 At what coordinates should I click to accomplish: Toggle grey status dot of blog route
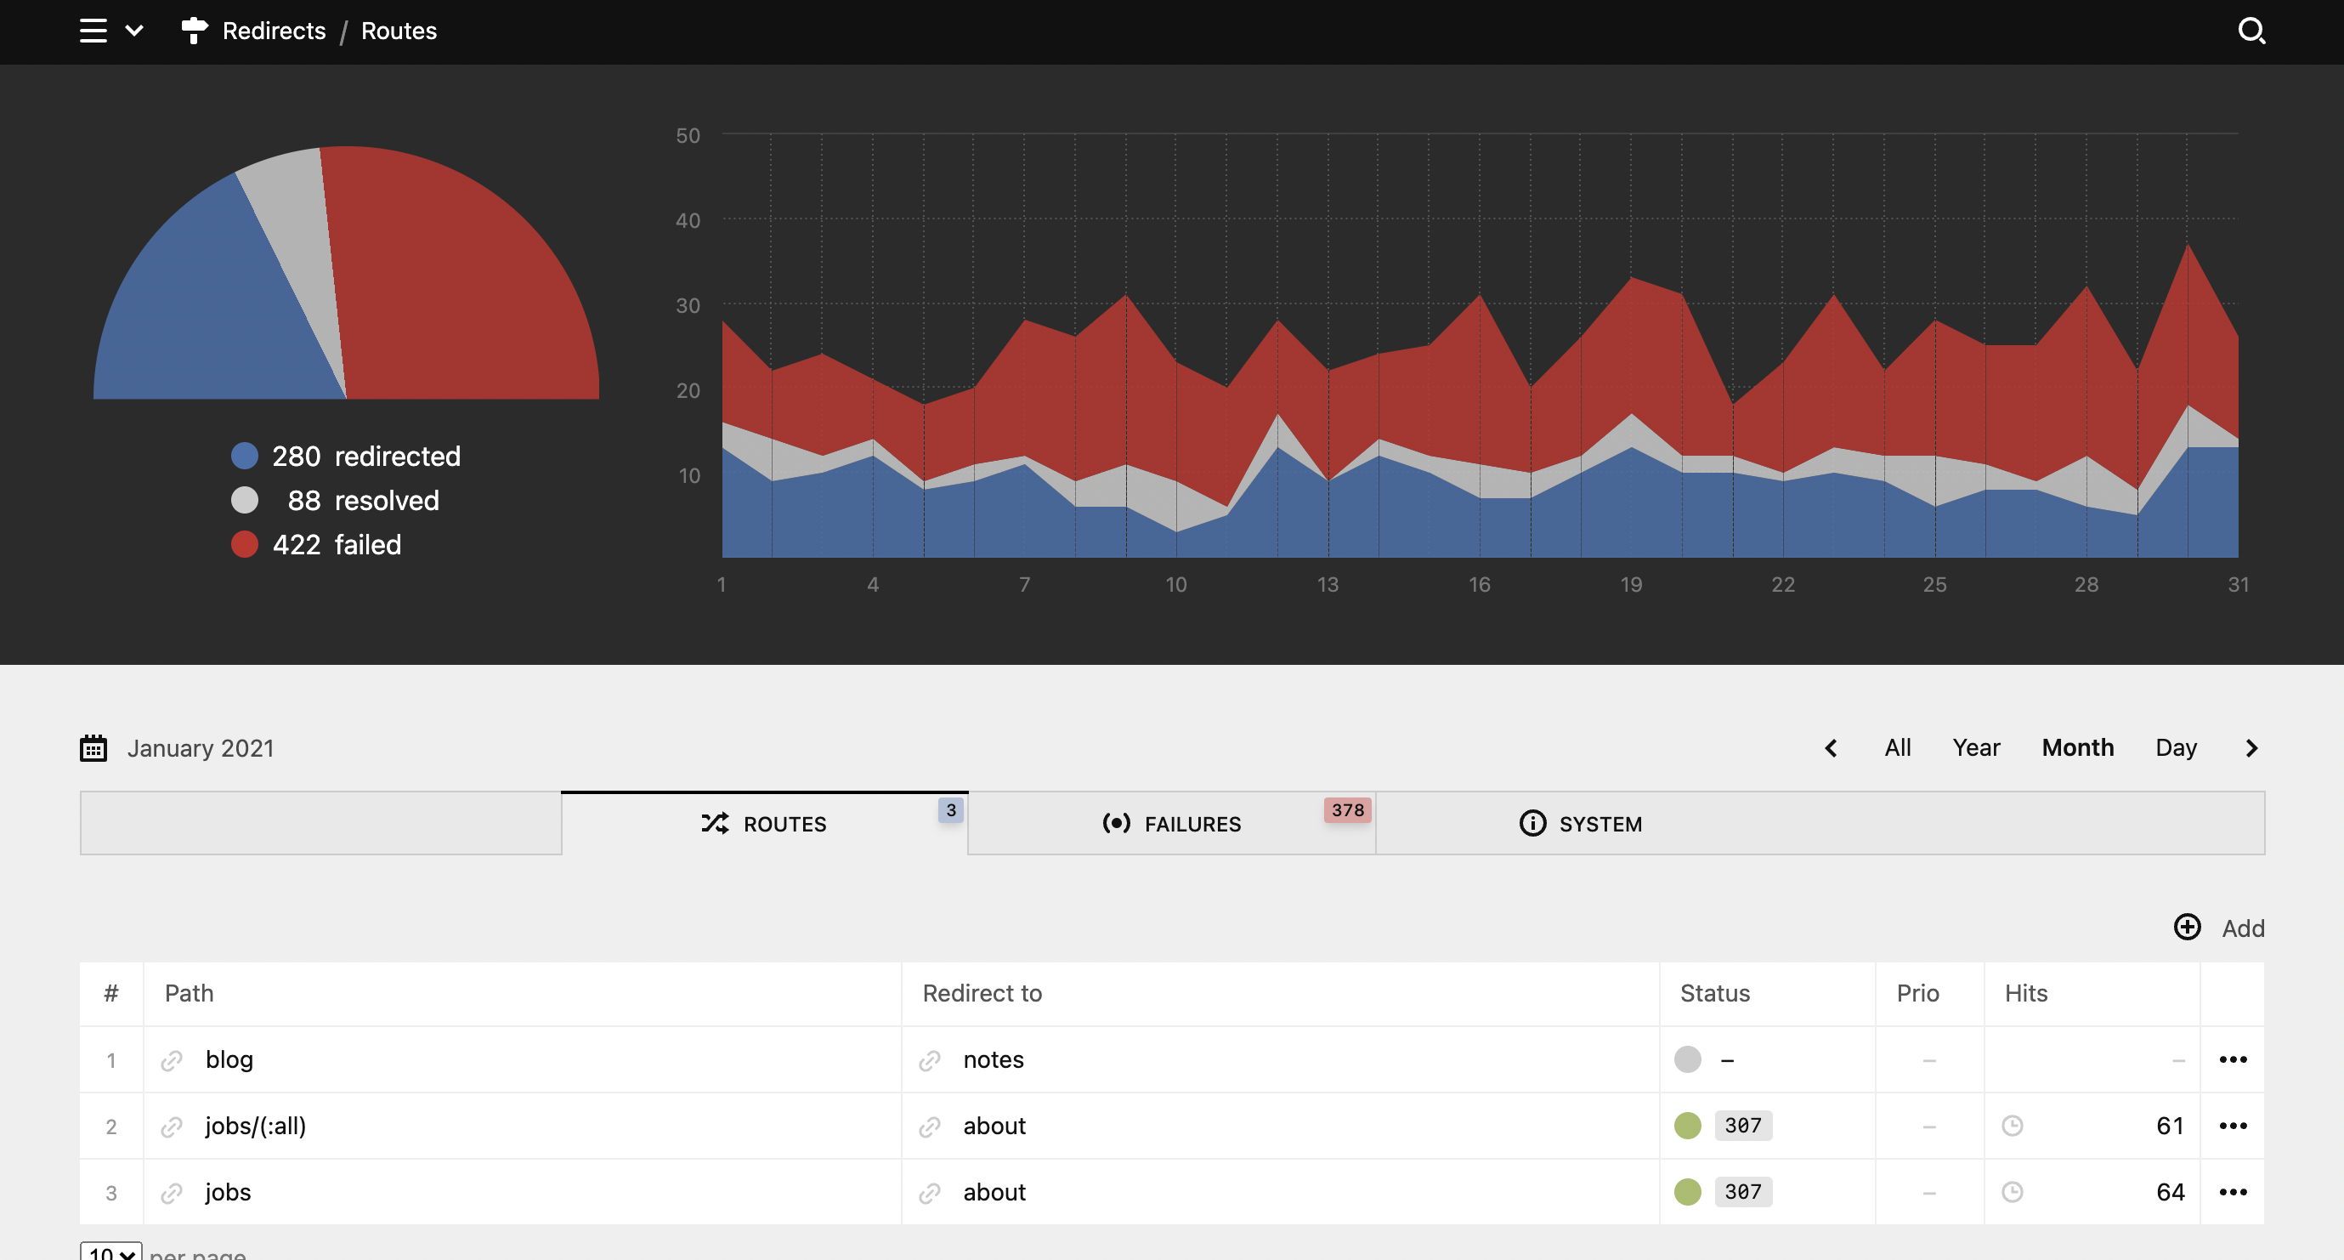[x=1687, y=1059]
